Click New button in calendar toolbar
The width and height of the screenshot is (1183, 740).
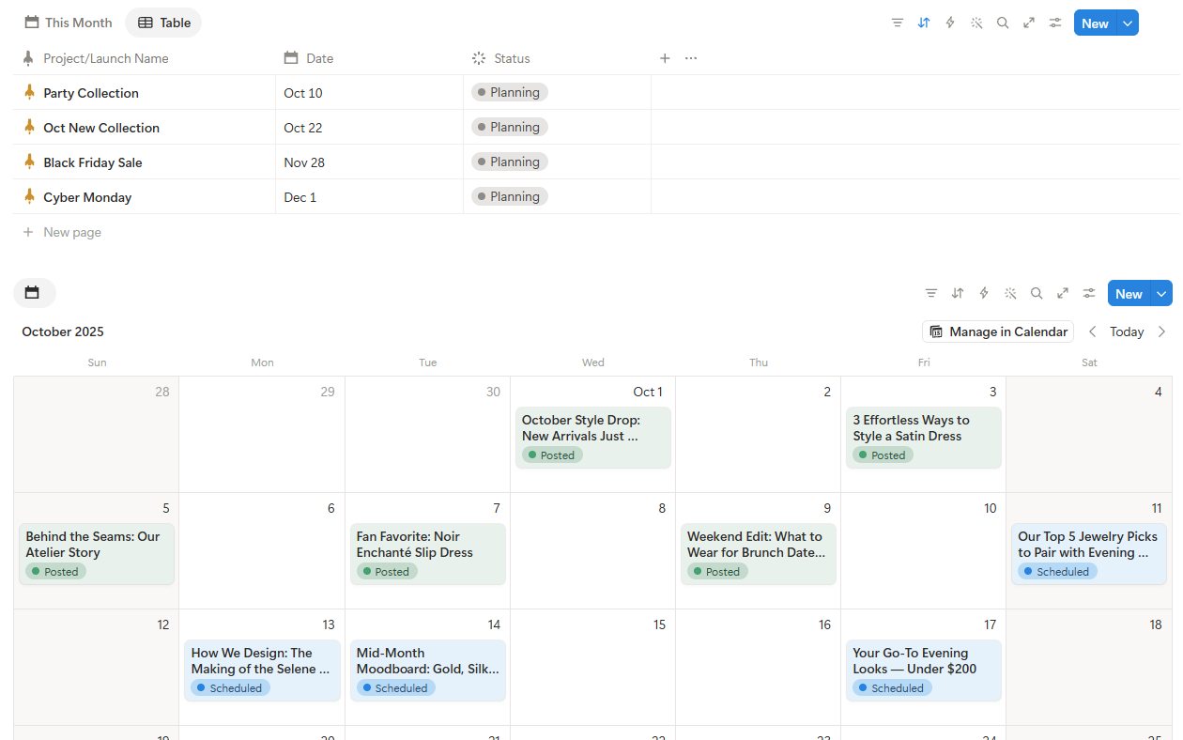(x=1129, y=294)
